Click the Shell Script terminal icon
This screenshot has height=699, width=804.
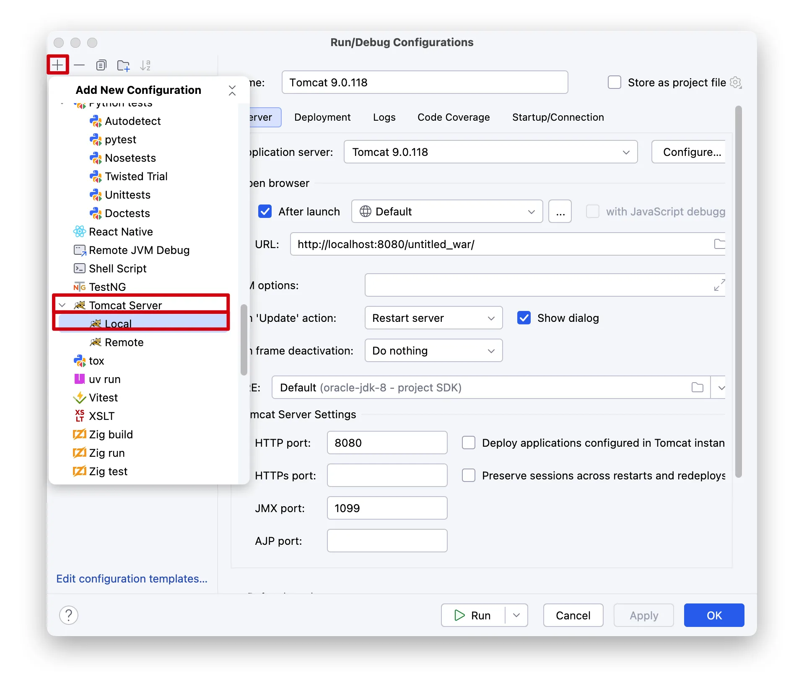pos(80,268)
